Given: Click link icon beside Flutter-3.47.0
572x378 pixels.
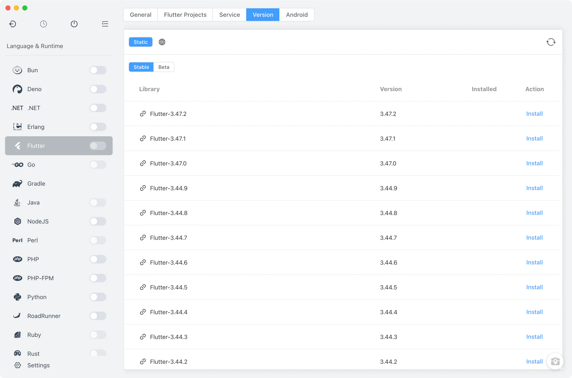Looking at the screenshot, I should point(143,163).
